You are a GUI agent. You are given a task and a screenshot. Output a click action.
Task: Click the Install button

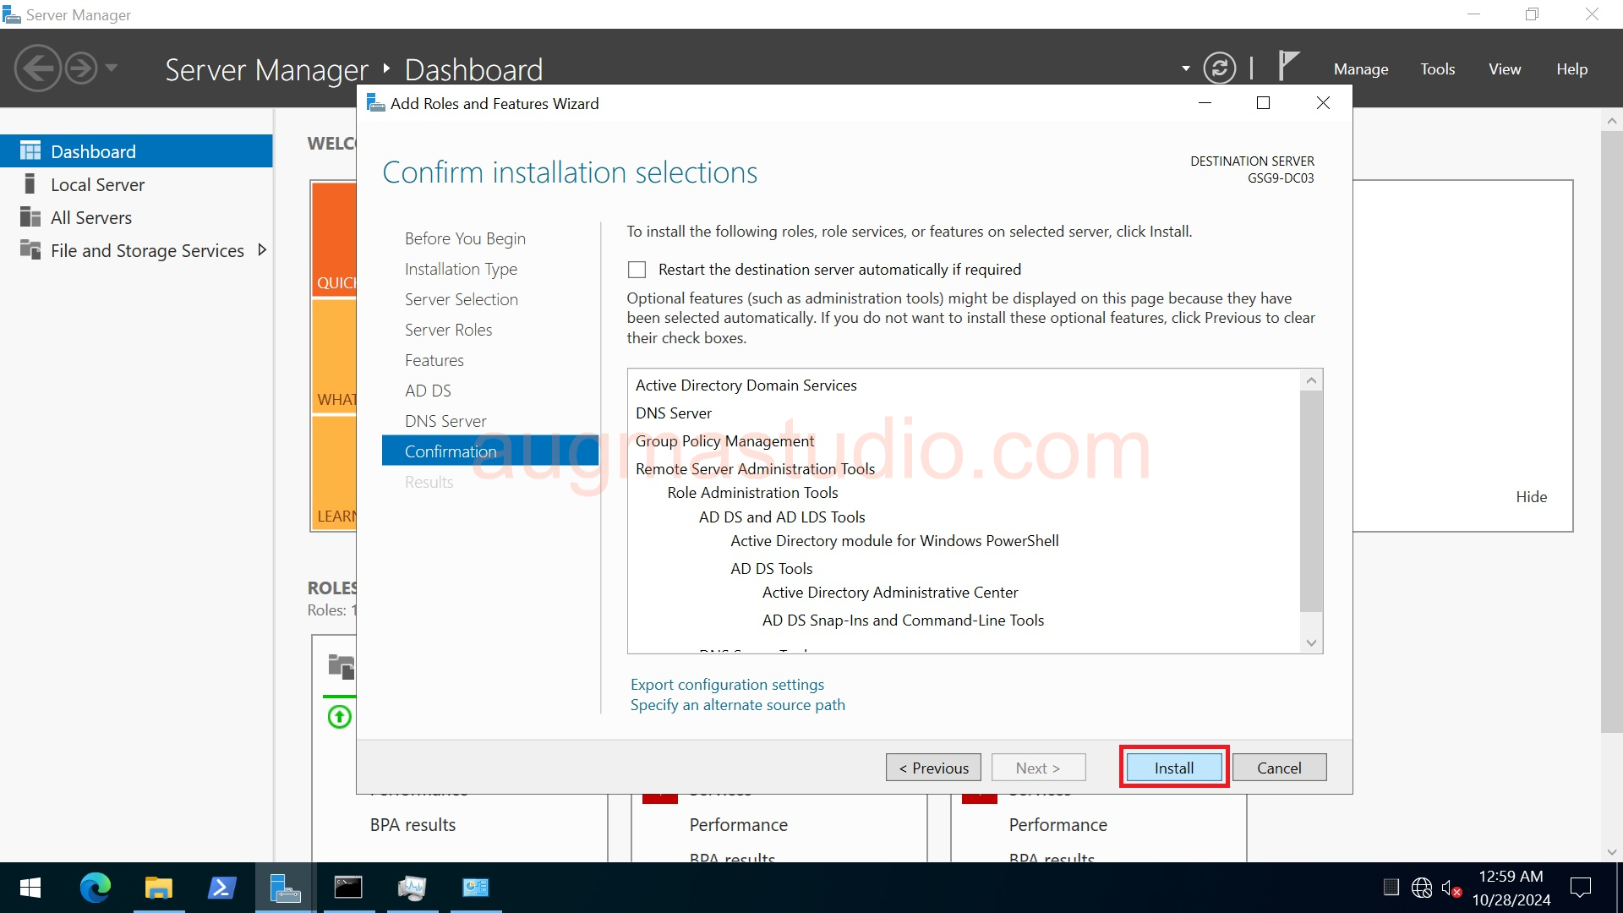tap(1172, 767)
